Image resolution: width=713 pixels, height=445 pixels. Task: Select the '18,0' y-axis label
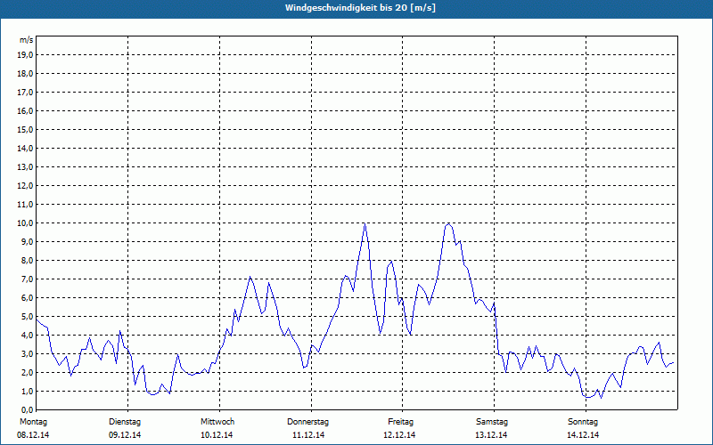tap(25, 74)
